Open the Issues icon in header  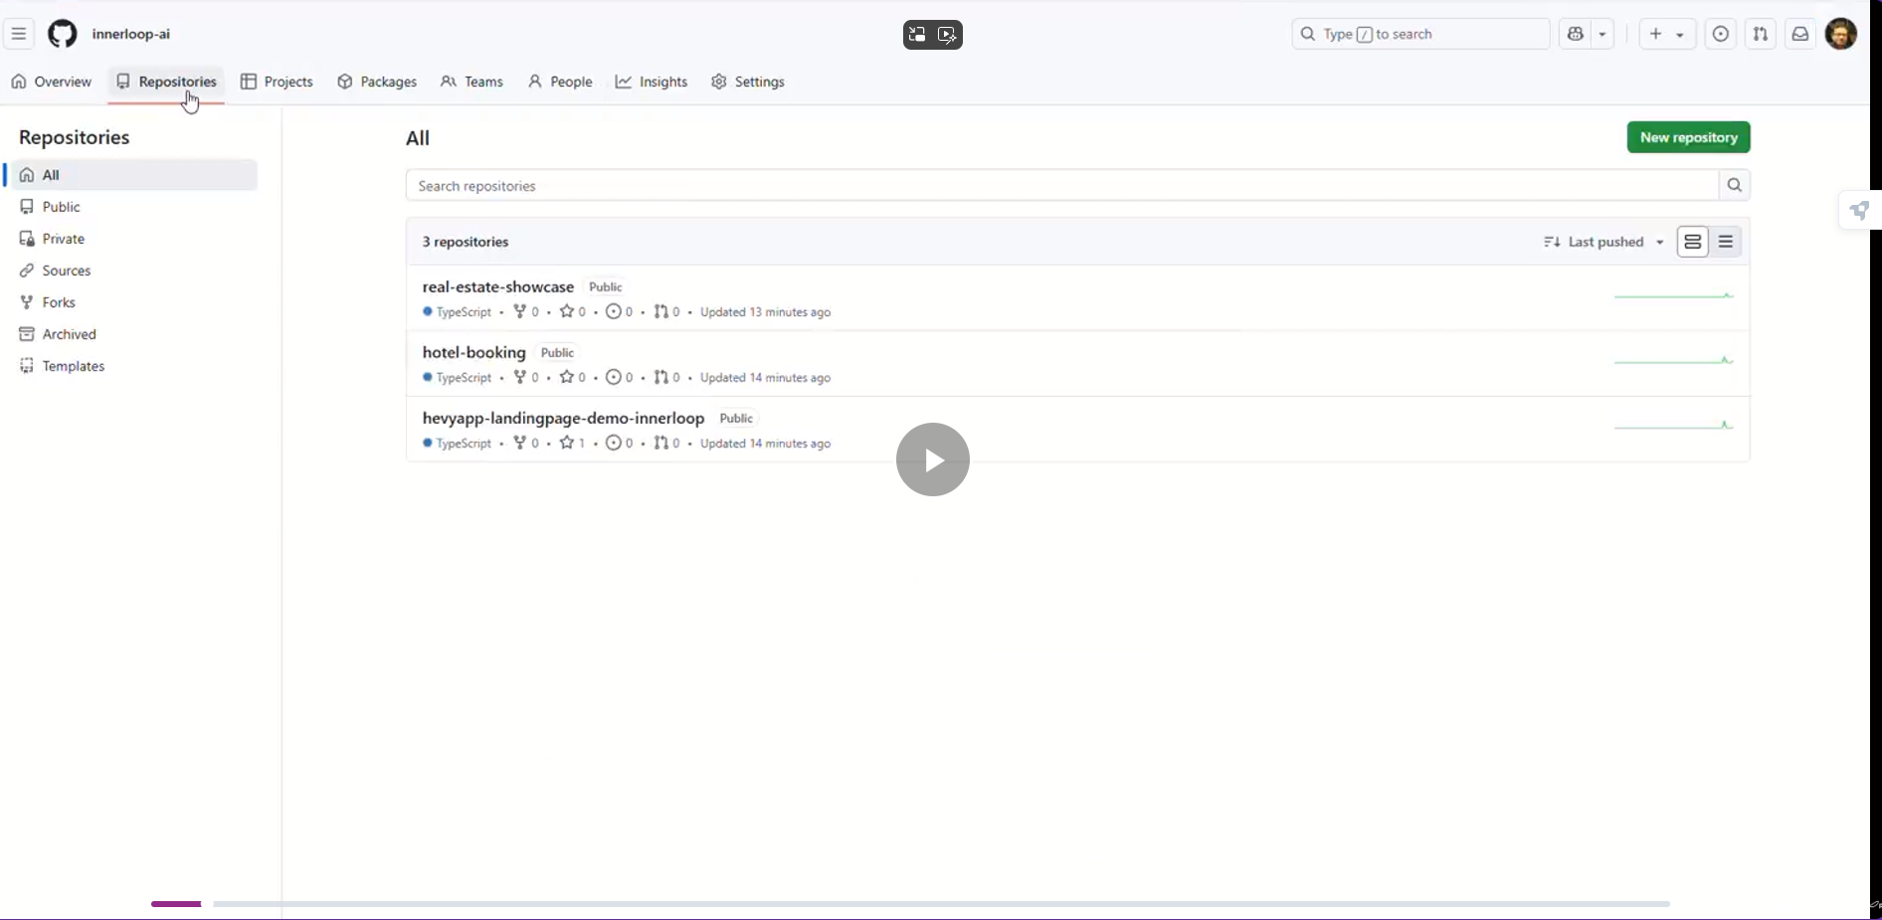[1721, 34]
